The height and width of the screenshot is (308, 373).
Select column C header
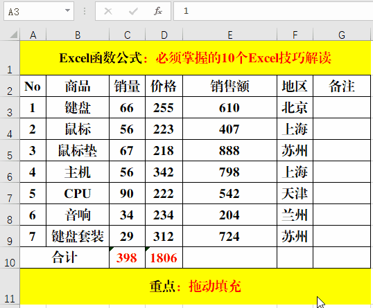click(x=128, y=35)
